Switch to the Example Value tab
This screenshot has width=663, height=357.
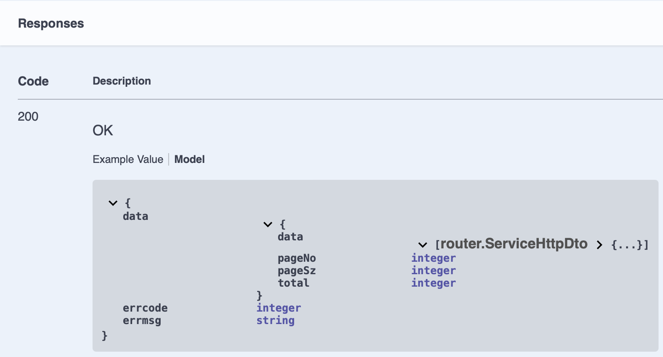(x=128, y=159)
